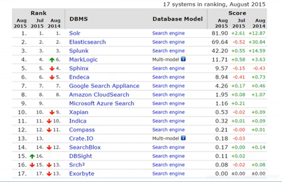Click Search engine link in Microsoft Azure Search row
The width and height of the screenshot is (282, 182).
168,103
